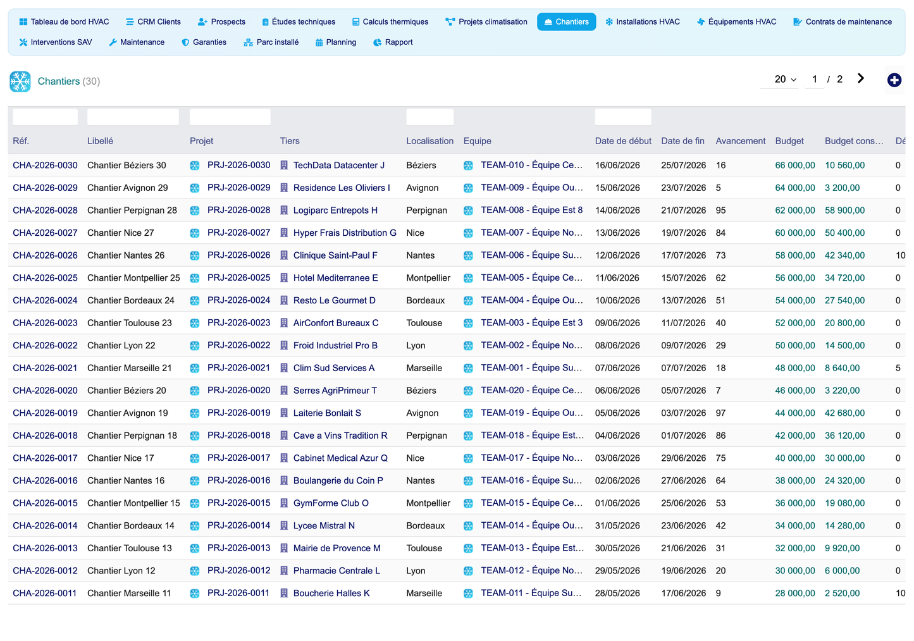
Task: Click team icon beside TEAM-010
Action: point(468,166)
